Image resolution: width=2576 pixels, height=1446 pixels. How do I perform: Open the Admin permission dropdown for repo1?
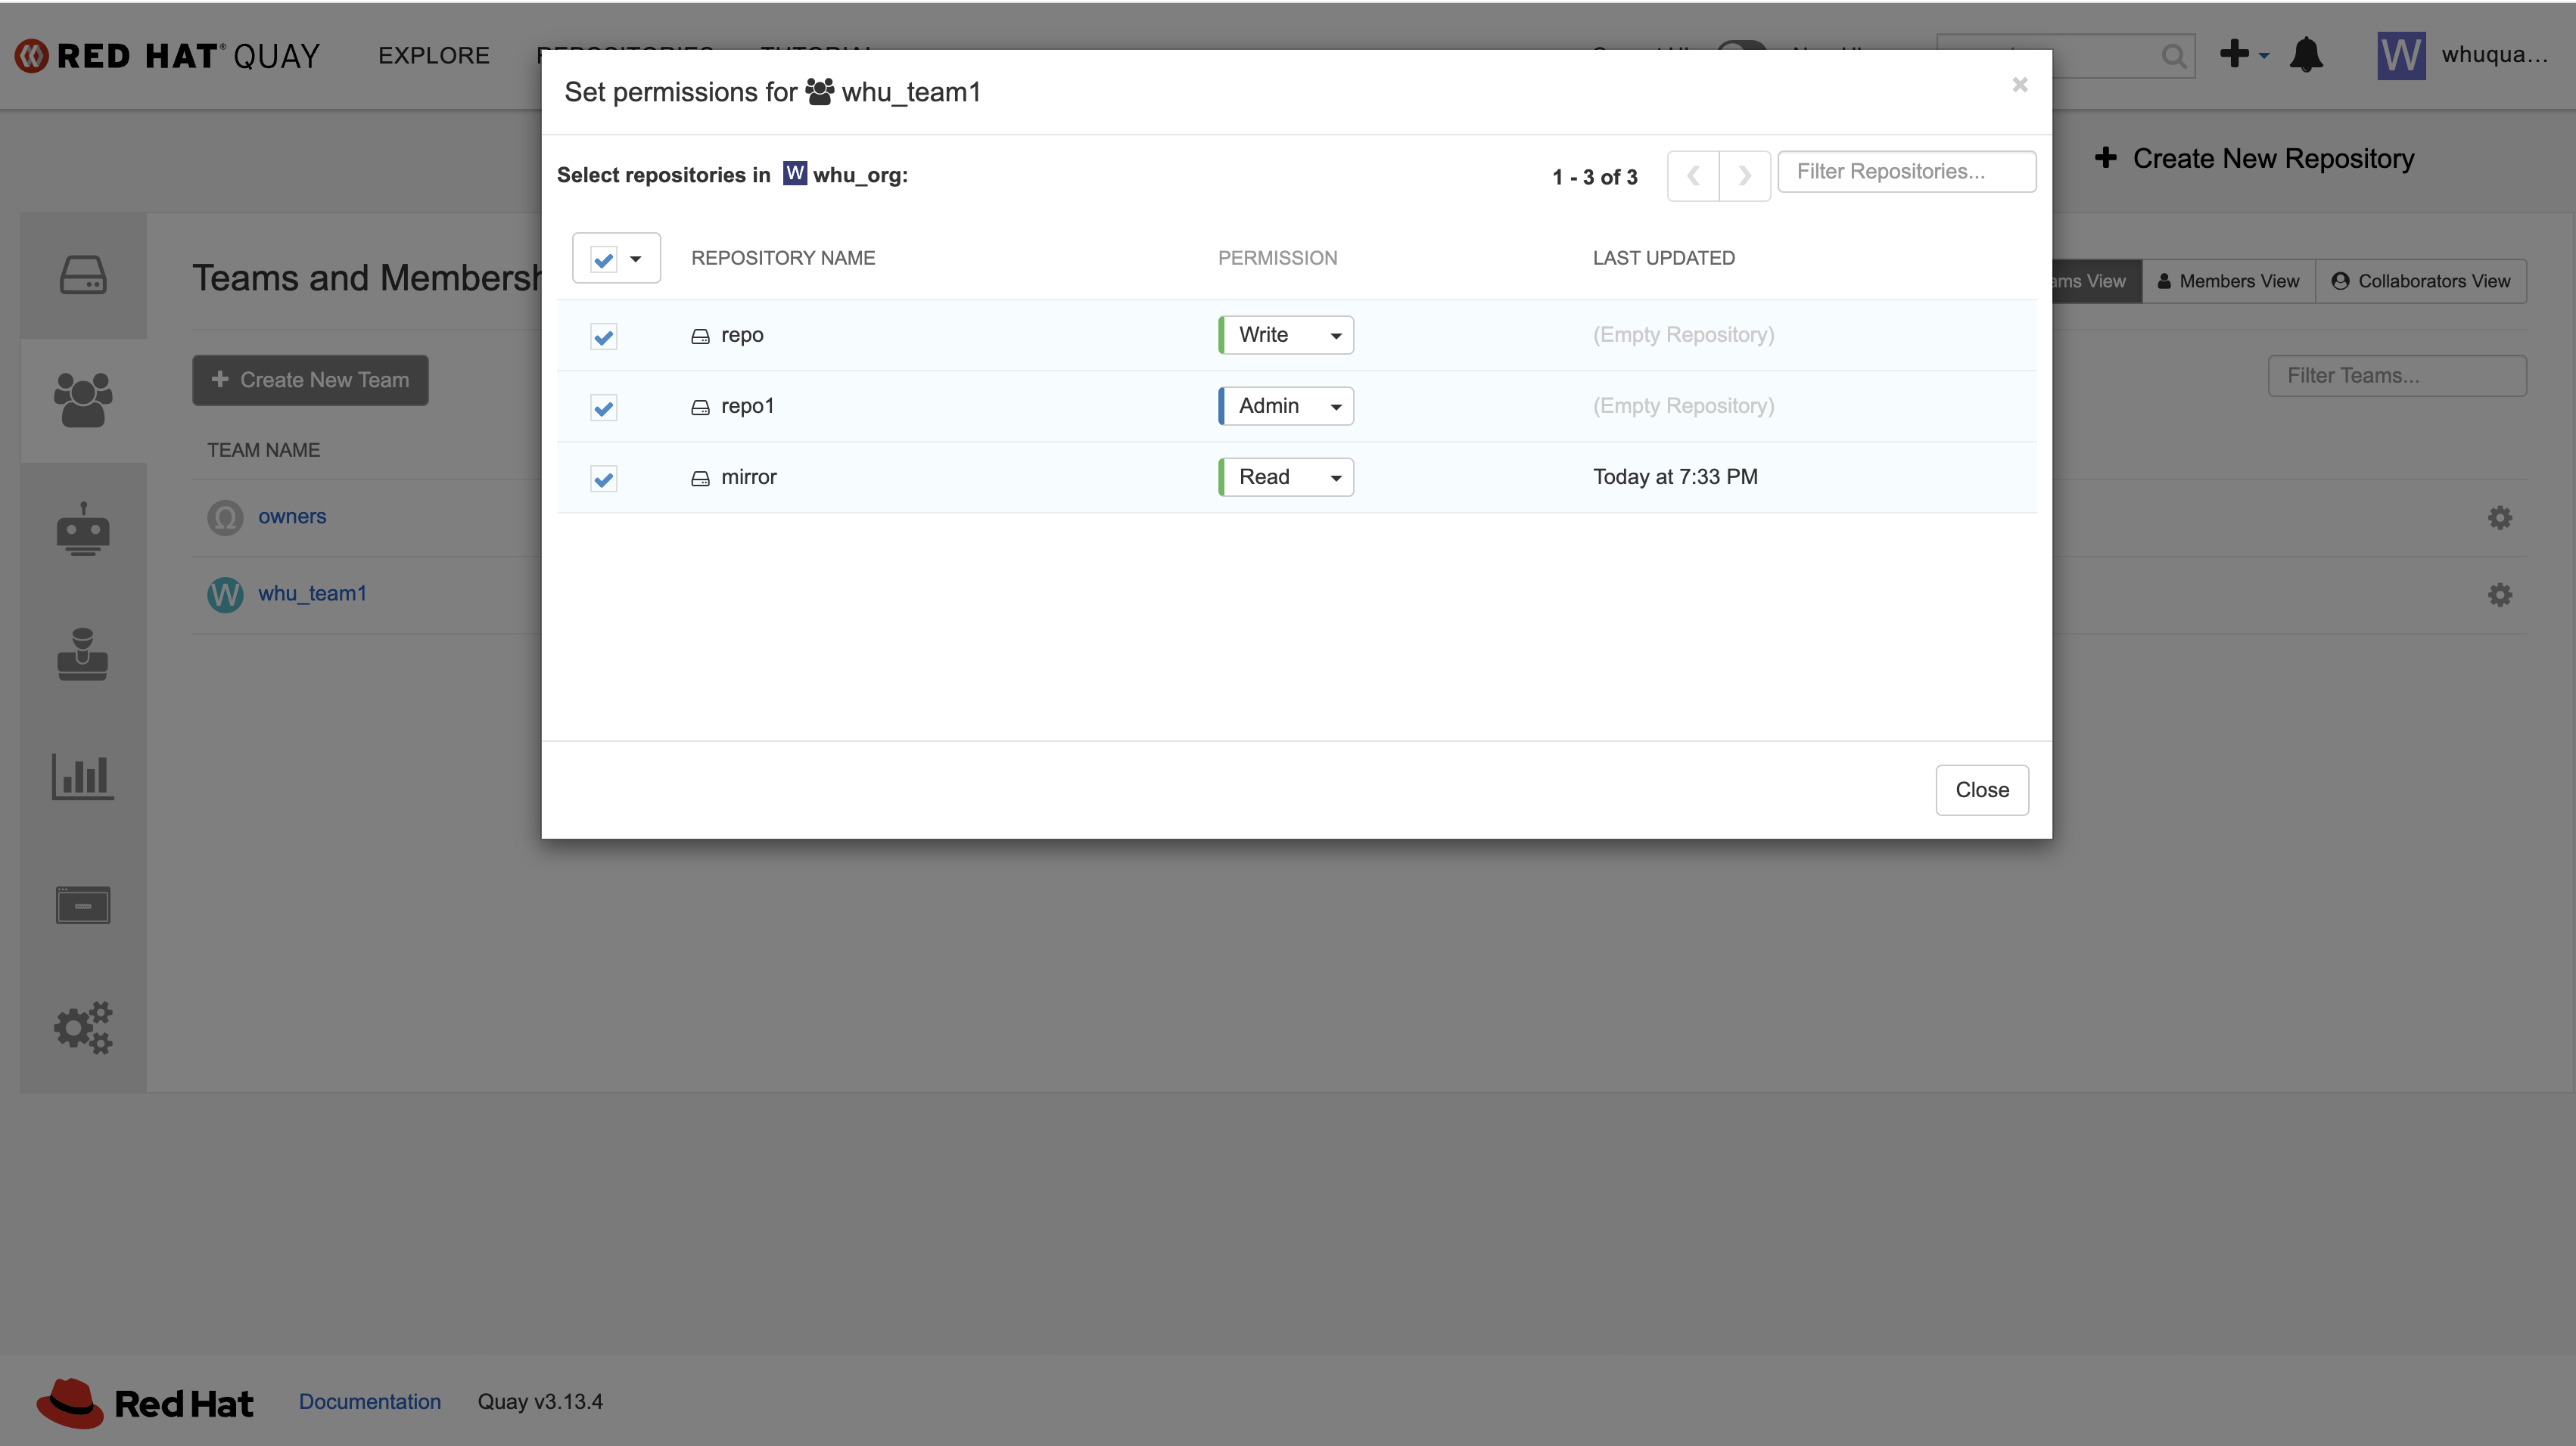point(1287,405)
